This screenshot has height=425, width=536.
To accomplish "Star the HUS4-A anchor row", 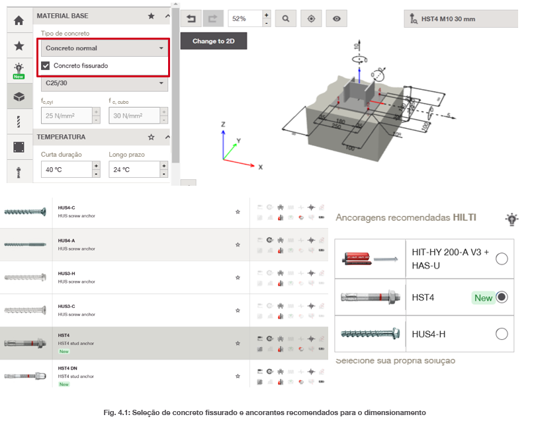I will tap(238, 245).
